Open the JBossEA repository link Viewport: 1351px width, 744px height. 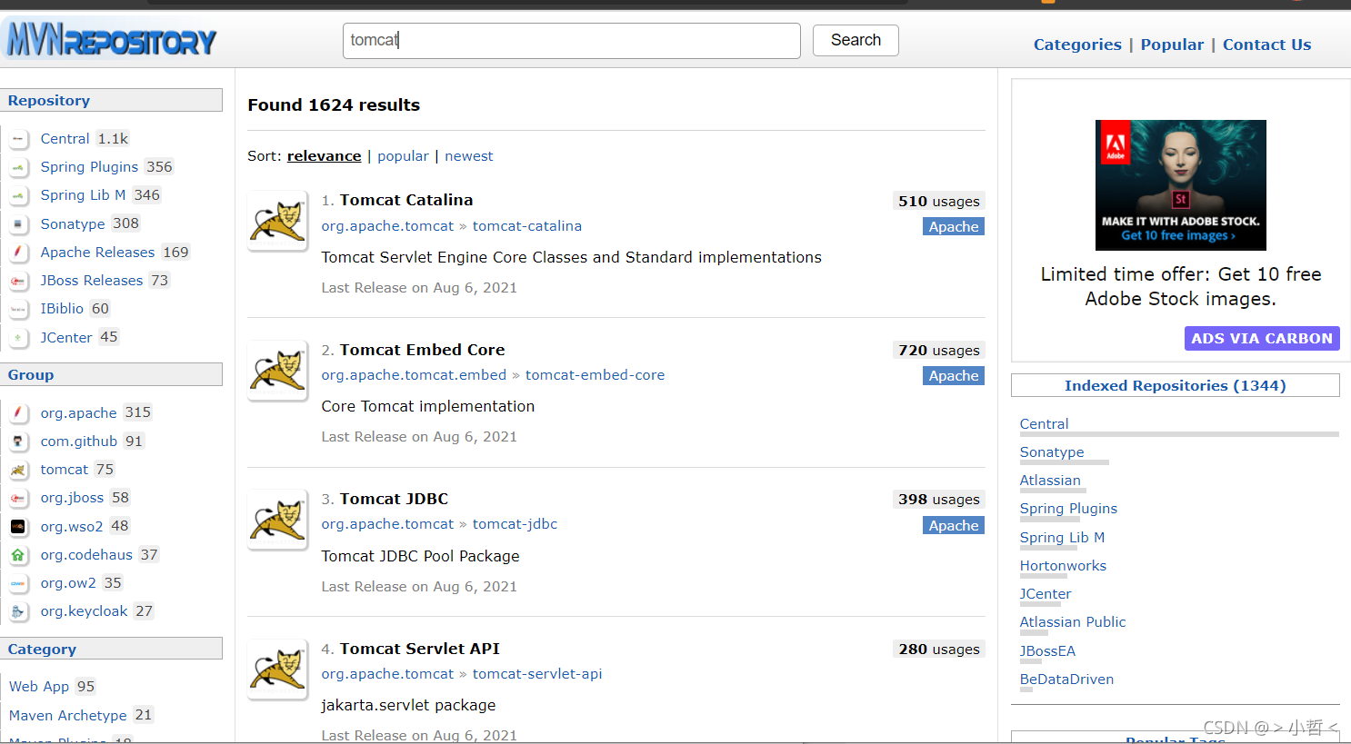[x=1047, y=651]
